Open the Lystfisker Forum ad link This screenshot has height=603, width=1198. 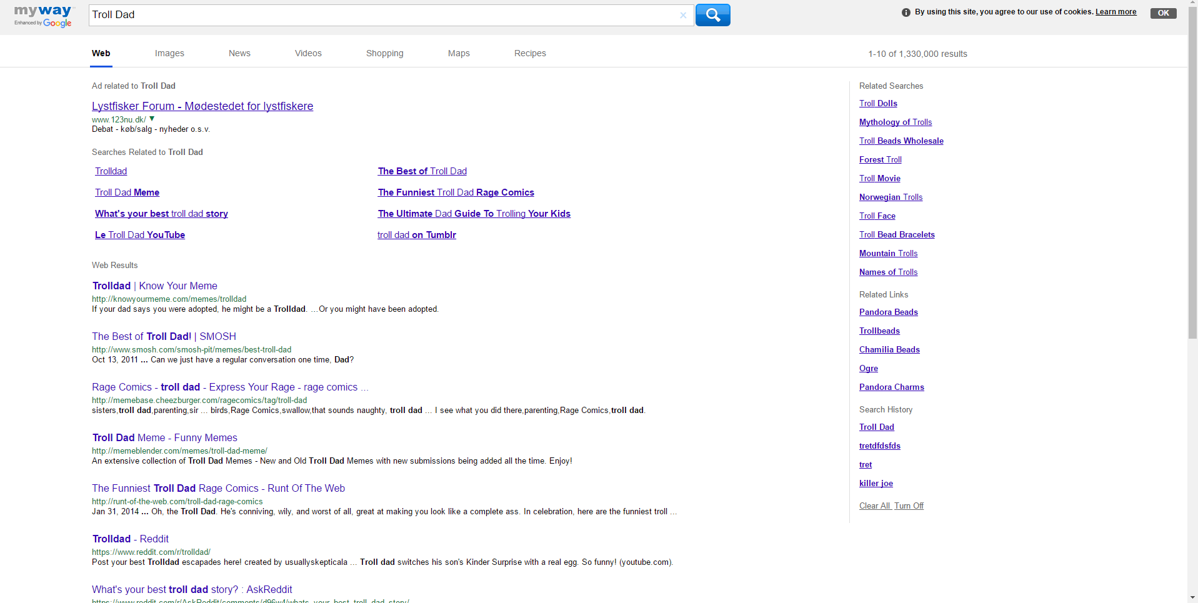click(x=202, y=106)
